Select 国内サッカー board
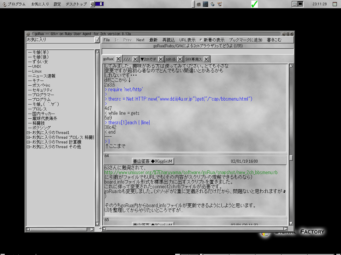Viewport: 341px width, 255px height. tap(44, 114)
